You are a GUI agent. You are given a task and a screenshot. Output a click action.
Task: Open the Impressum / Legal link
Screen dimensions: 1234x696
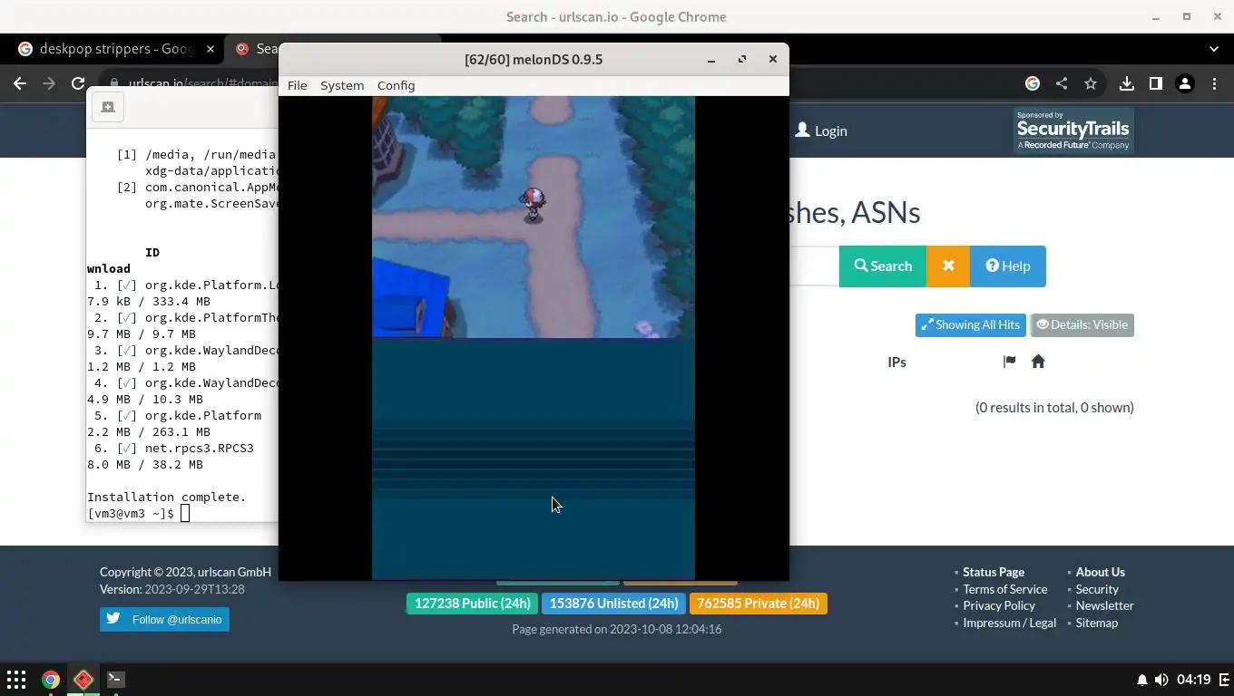tap(1010, 623)
